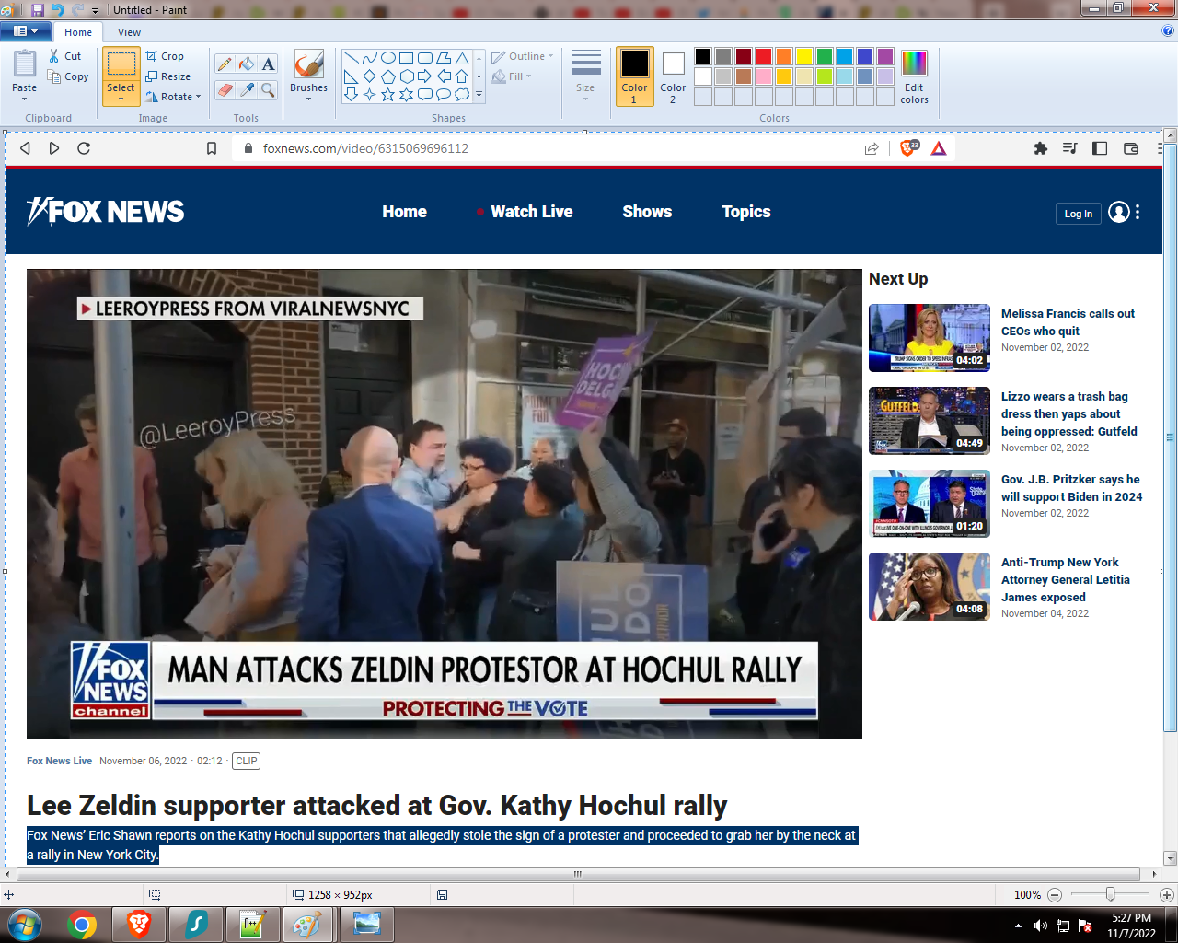Click Home in Fox News navigation

[x=405, y=212]
